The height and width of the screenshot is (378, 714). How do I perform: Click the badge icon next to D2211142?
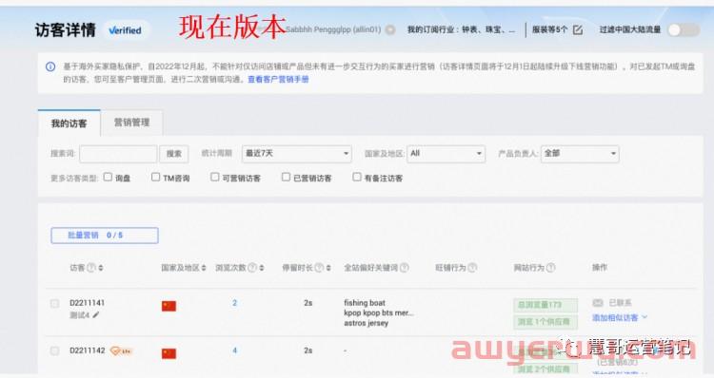pos(121,350)
